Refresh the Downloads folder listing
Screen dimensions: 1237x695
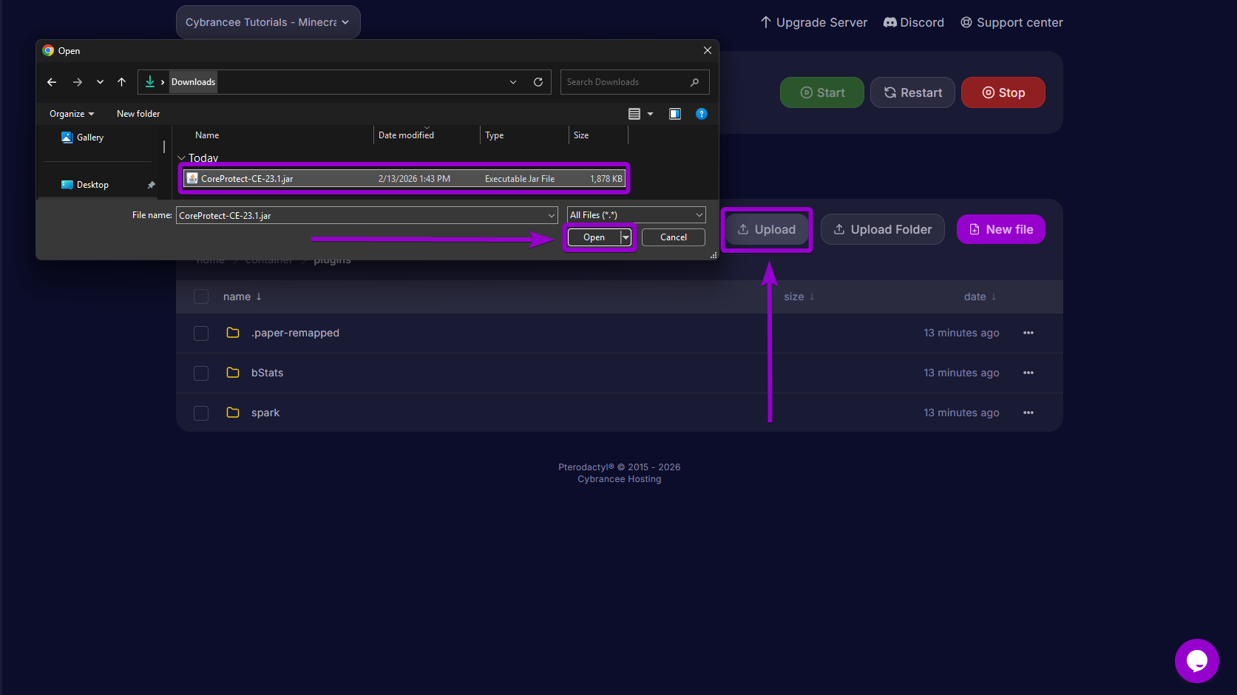(x=538, y=82)
